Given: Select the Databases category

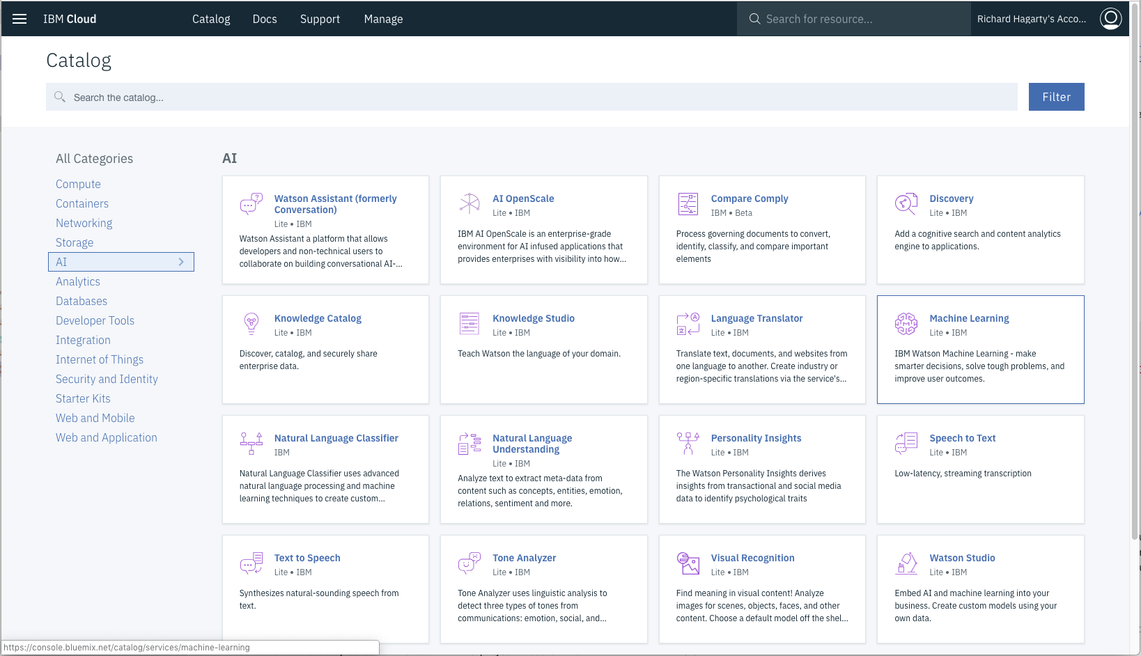Looking at the screenshot, I should (81, 301).
